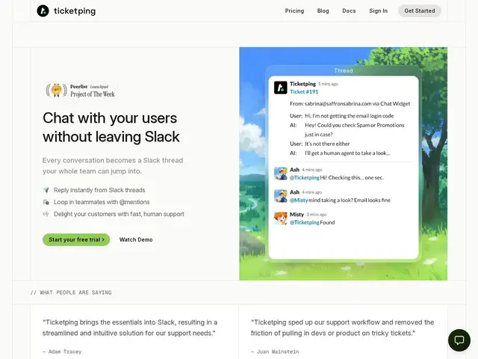
Task: Click the paper plane icon beside Reply instantly
Action: pyautogui.click(x=46, y=190)
